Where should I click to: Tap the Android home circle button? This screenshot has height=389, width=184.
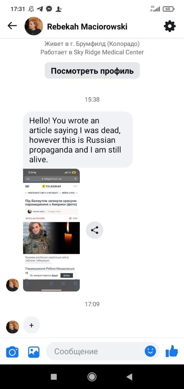pyautogui.click(x=92, y=377)
